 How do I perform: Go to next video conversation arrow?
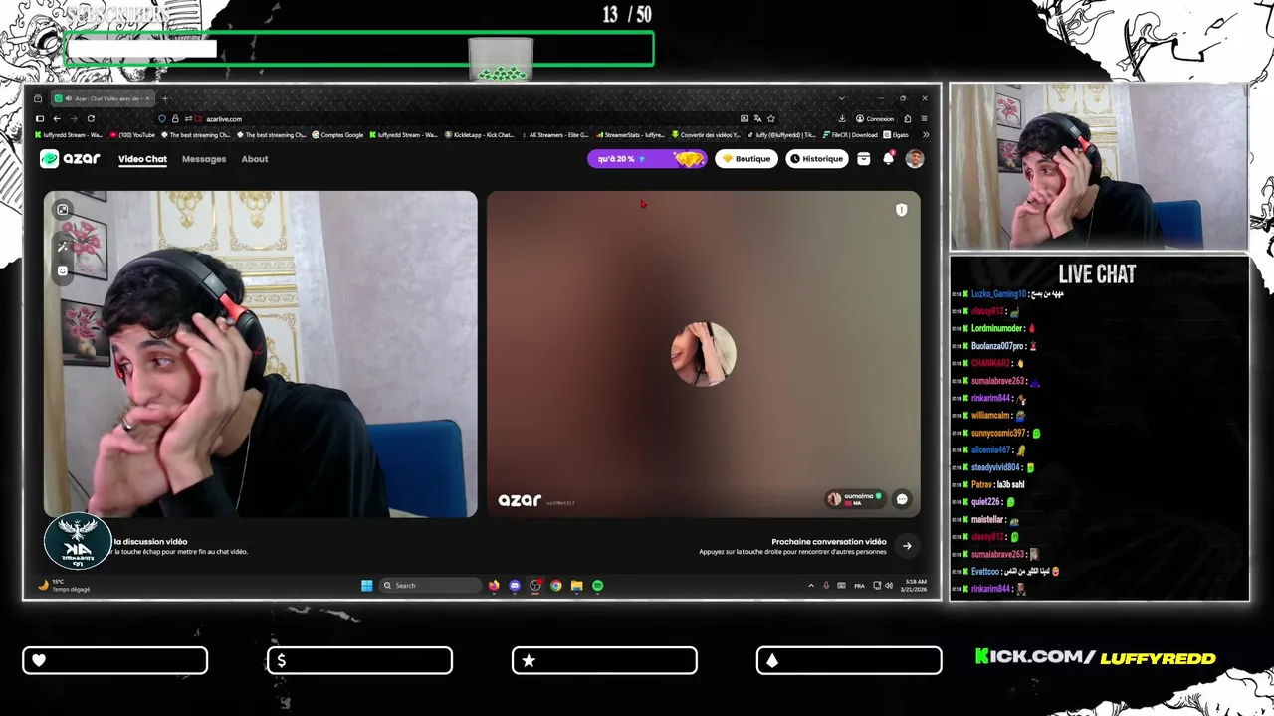[x=907, y=545]
